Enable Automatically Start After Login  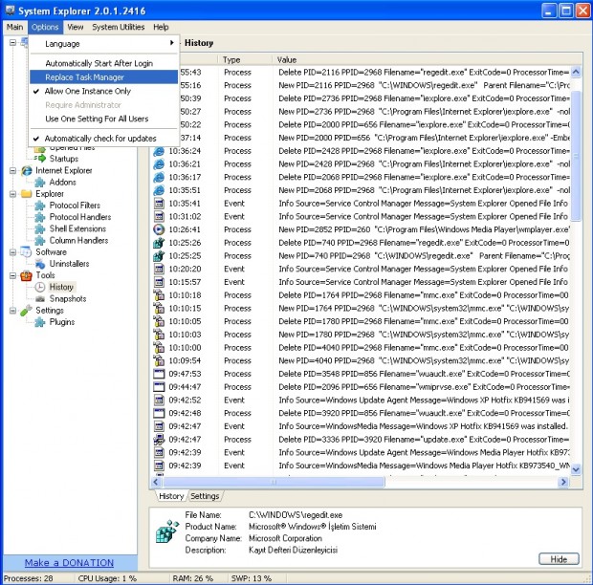pyautogui.click(x=103, y=63)
